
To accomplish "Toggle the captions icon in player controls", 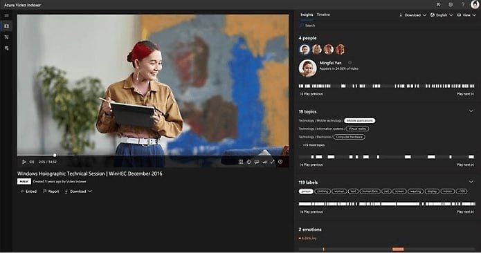I will click(257, 162).
